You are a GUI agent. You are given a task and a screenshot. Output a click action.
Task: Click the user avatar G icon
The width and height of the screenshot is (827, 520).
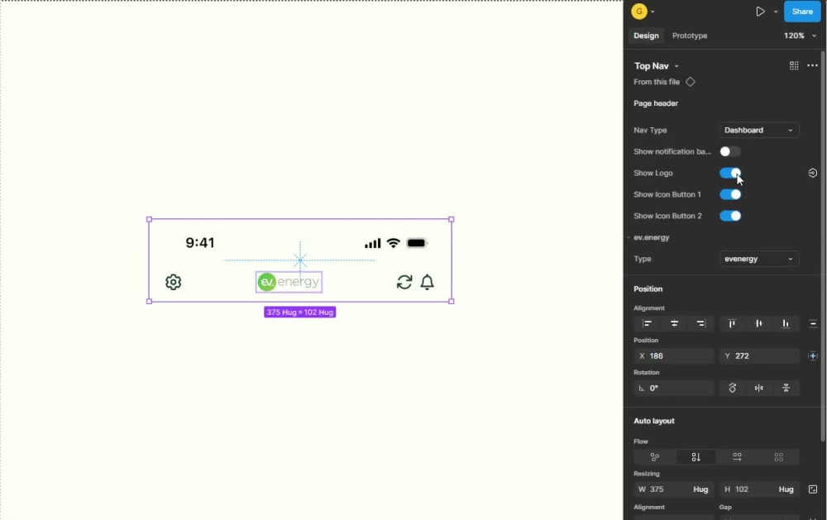point(638,11)
